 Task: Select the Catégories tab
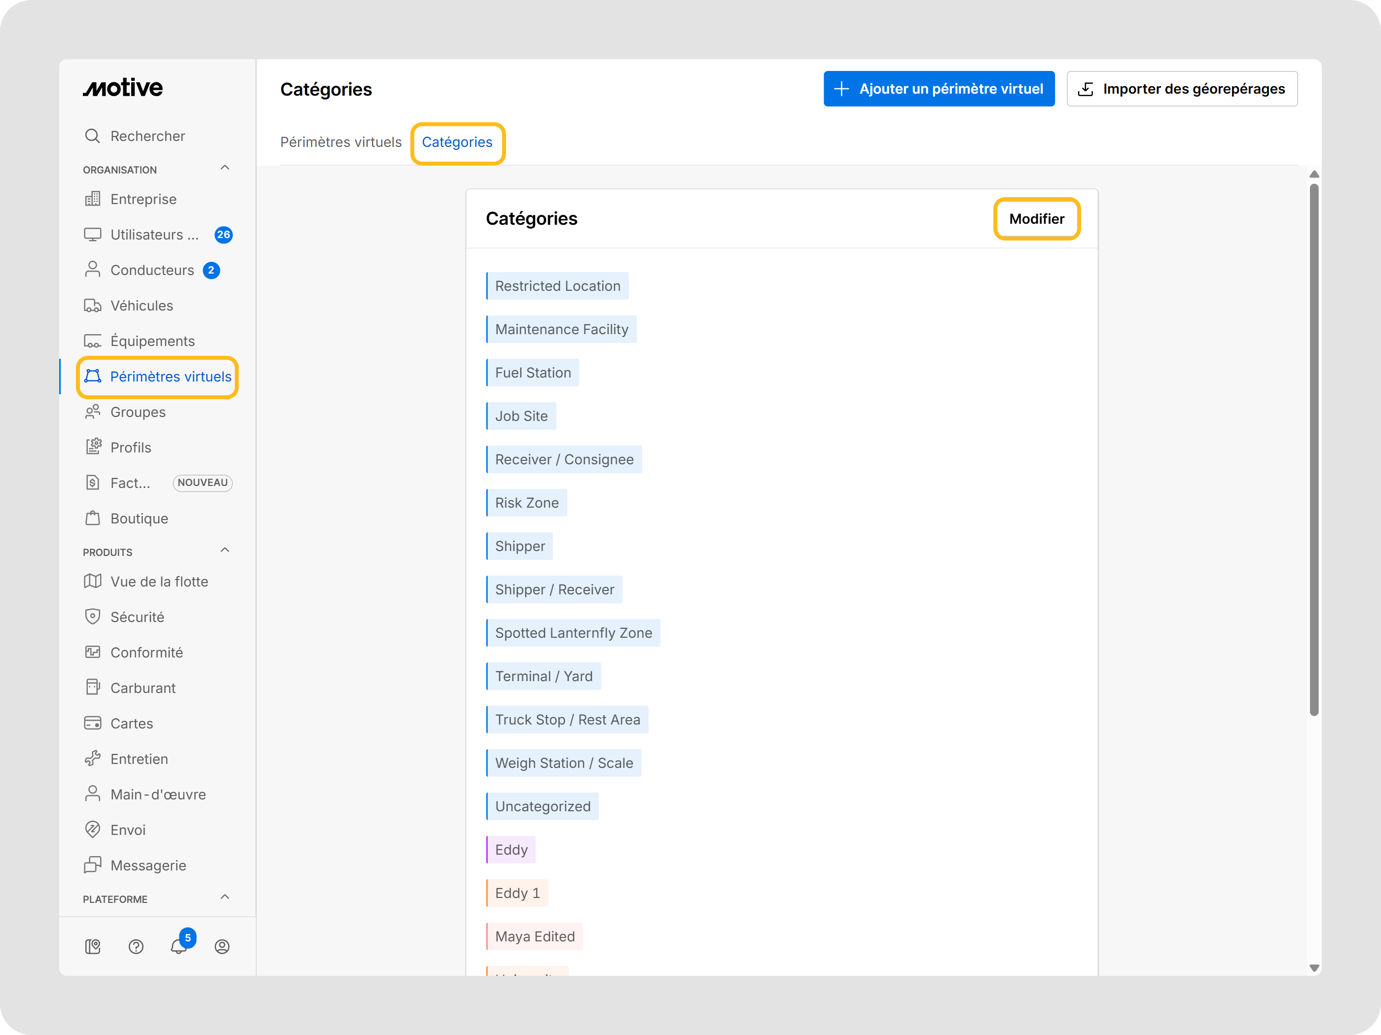(457, 142)
